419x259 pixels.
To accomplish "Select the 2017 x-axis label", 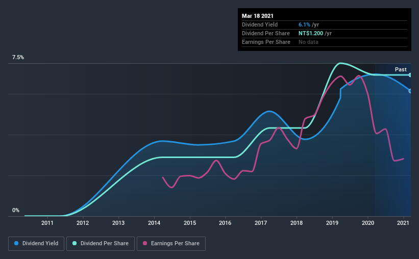I will pos(261,223).
